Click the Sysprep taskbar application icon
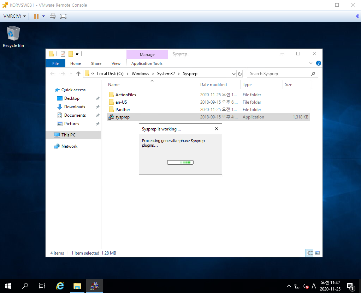The height and width of the screenshot is (293, 361). [x=95, y=286]
